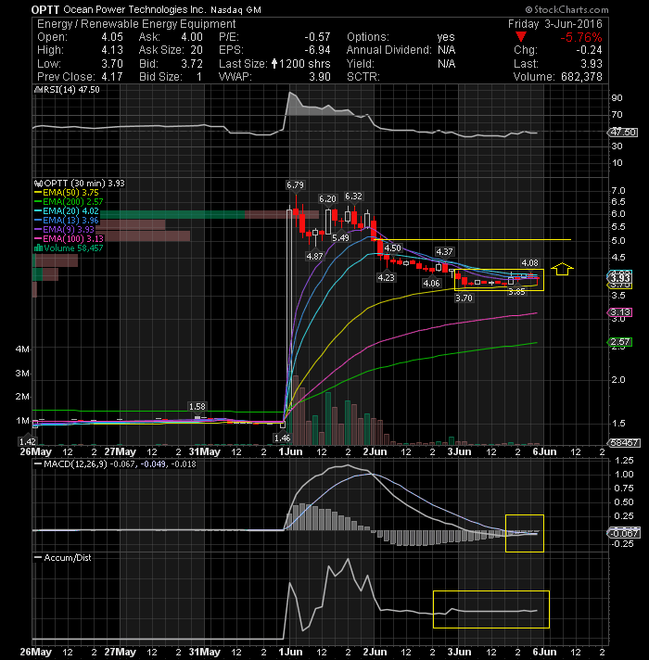The height and width of the screenshot is (660, 649).
Task: Click the EMA(9) 3.93 legend entry
Action: pyautogui.click(x=69, y=230)
